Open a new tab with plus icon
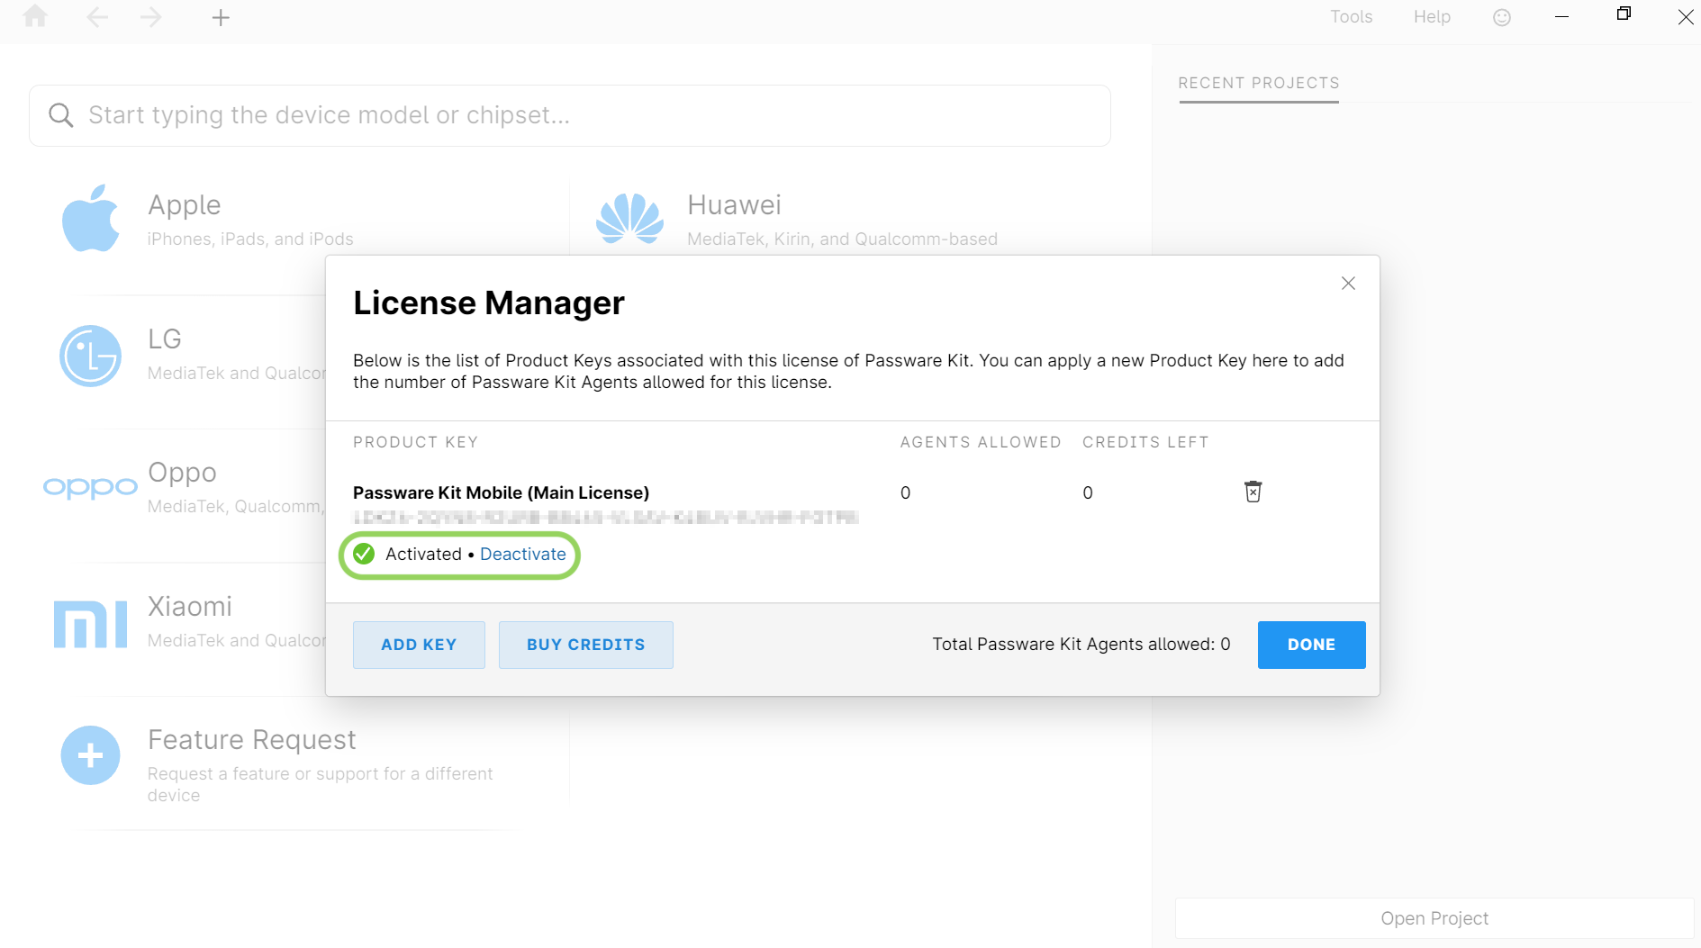 pos(221,17)
